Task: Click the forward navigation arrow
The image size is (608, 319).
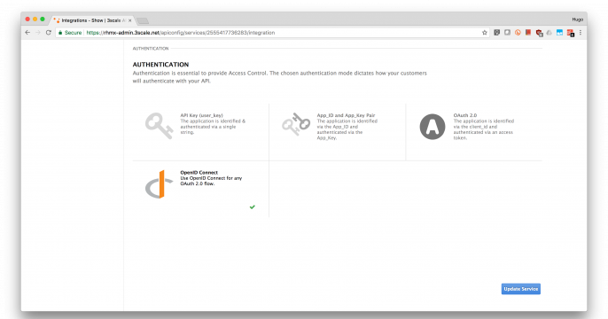Action: pos(37,33)
